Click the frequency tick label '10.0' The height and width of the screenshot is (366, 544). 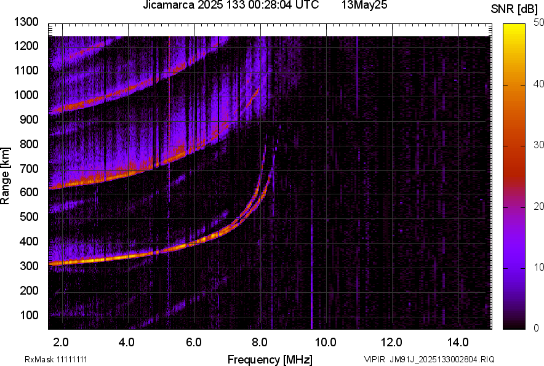click(326, 343)
